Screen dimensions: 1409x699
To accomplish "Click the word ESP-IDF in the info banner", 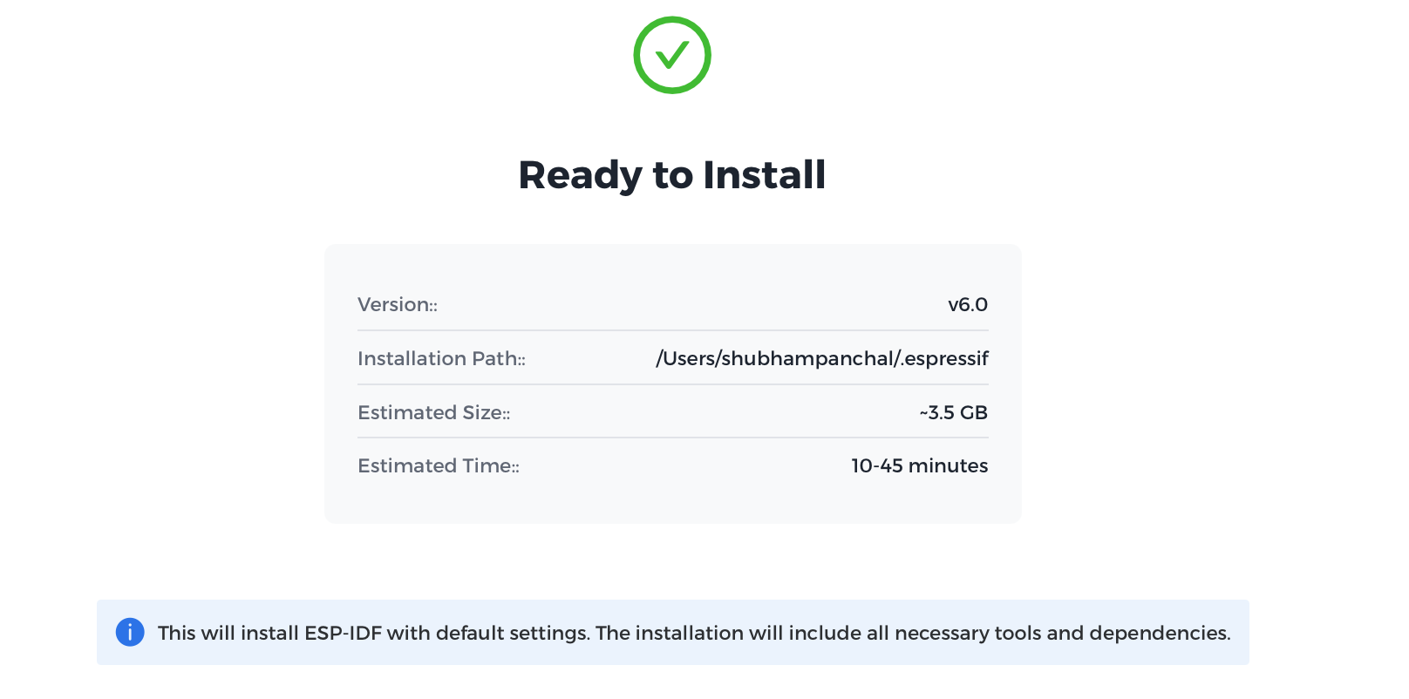I will pyautogui.click(x=343, y=633).
